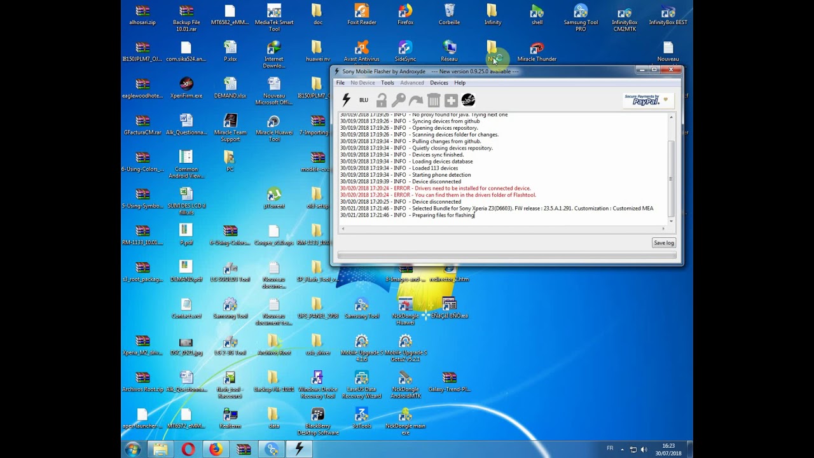Click the grey padlock root icon in Flashtool

pos(382,100)
